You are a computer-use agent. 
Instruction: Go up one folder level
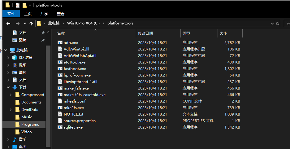click(31, 23)
